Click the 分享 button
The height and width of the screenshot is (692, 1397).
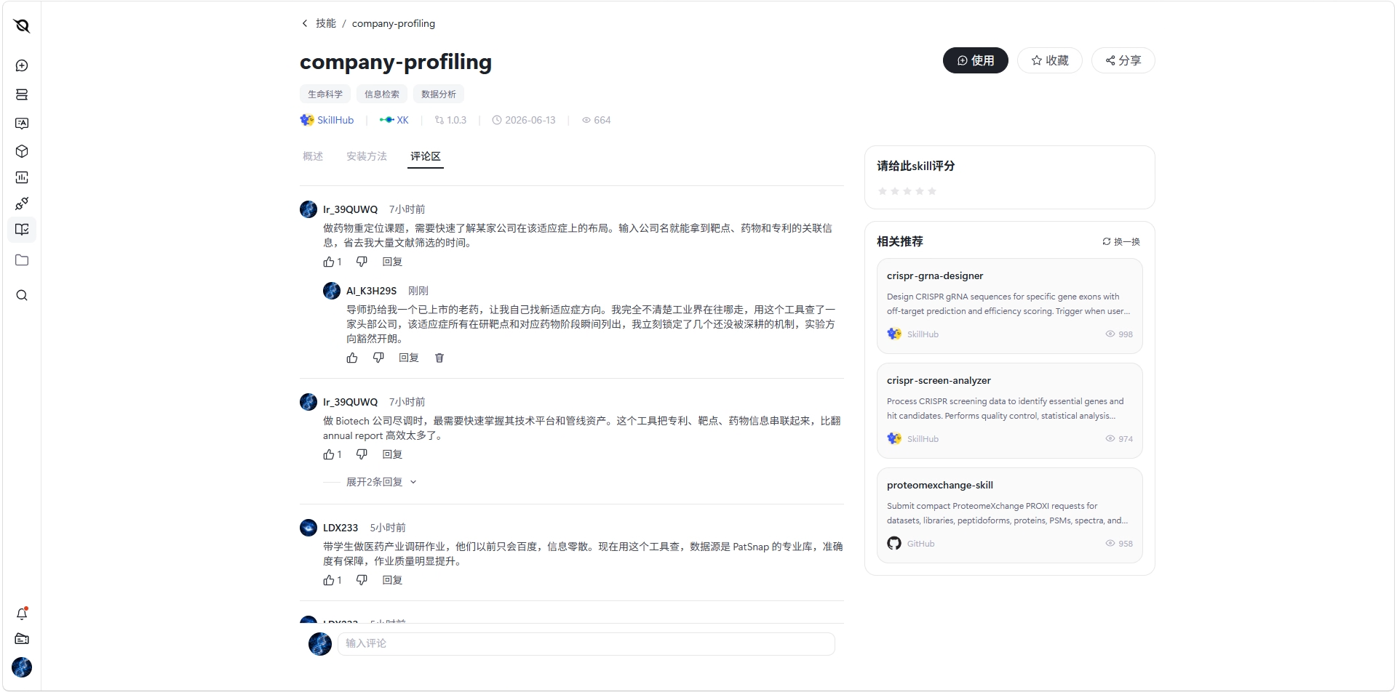[1123, 60]
